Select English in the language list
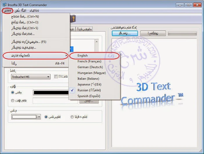Screen dimensions: 204x154 tap(94, 55)
